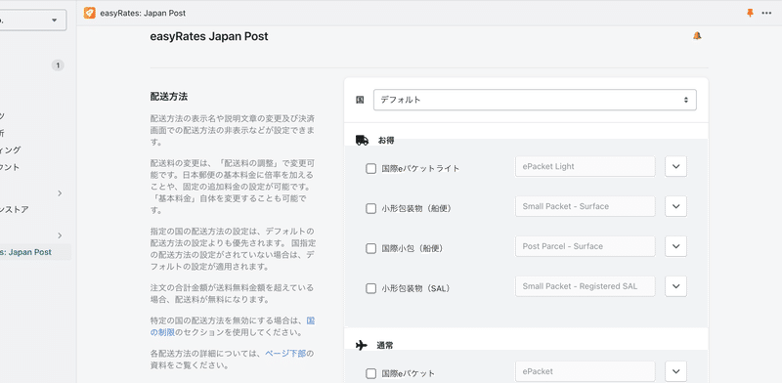Check the 小形包装物（SAL） checkbox

coord(371,288)
